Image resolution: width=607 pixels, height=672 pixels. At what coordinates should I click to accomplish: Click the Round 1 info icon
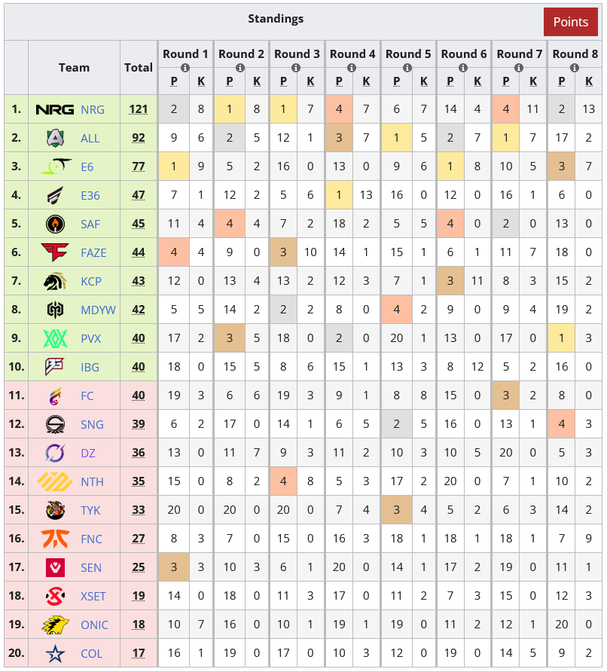[185, 68]
